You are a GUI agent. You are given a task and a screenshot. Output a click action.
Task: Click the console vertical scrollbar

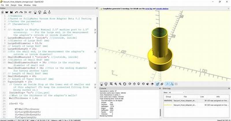(160, 112)
